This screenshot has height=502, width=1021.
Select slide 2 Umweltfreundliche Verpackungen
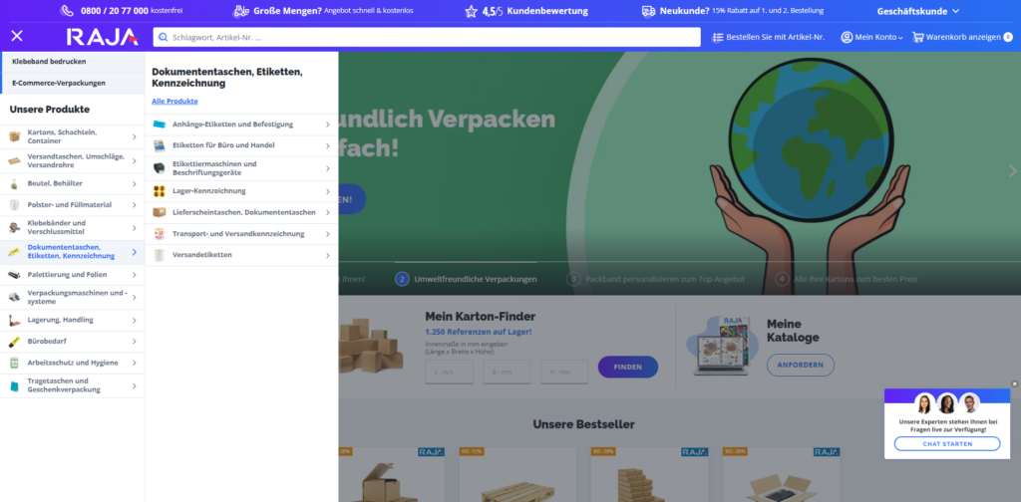coord(466,279)
